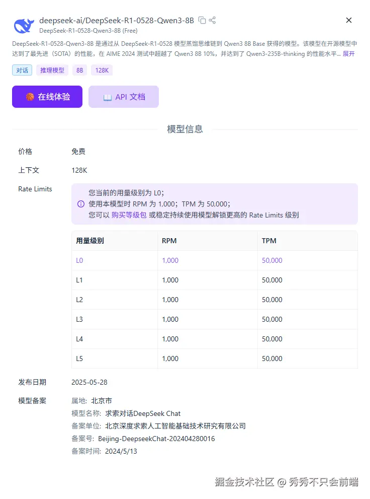Click the L0 RPM value 1,000

pyautogui.click(x=170, y=261)
